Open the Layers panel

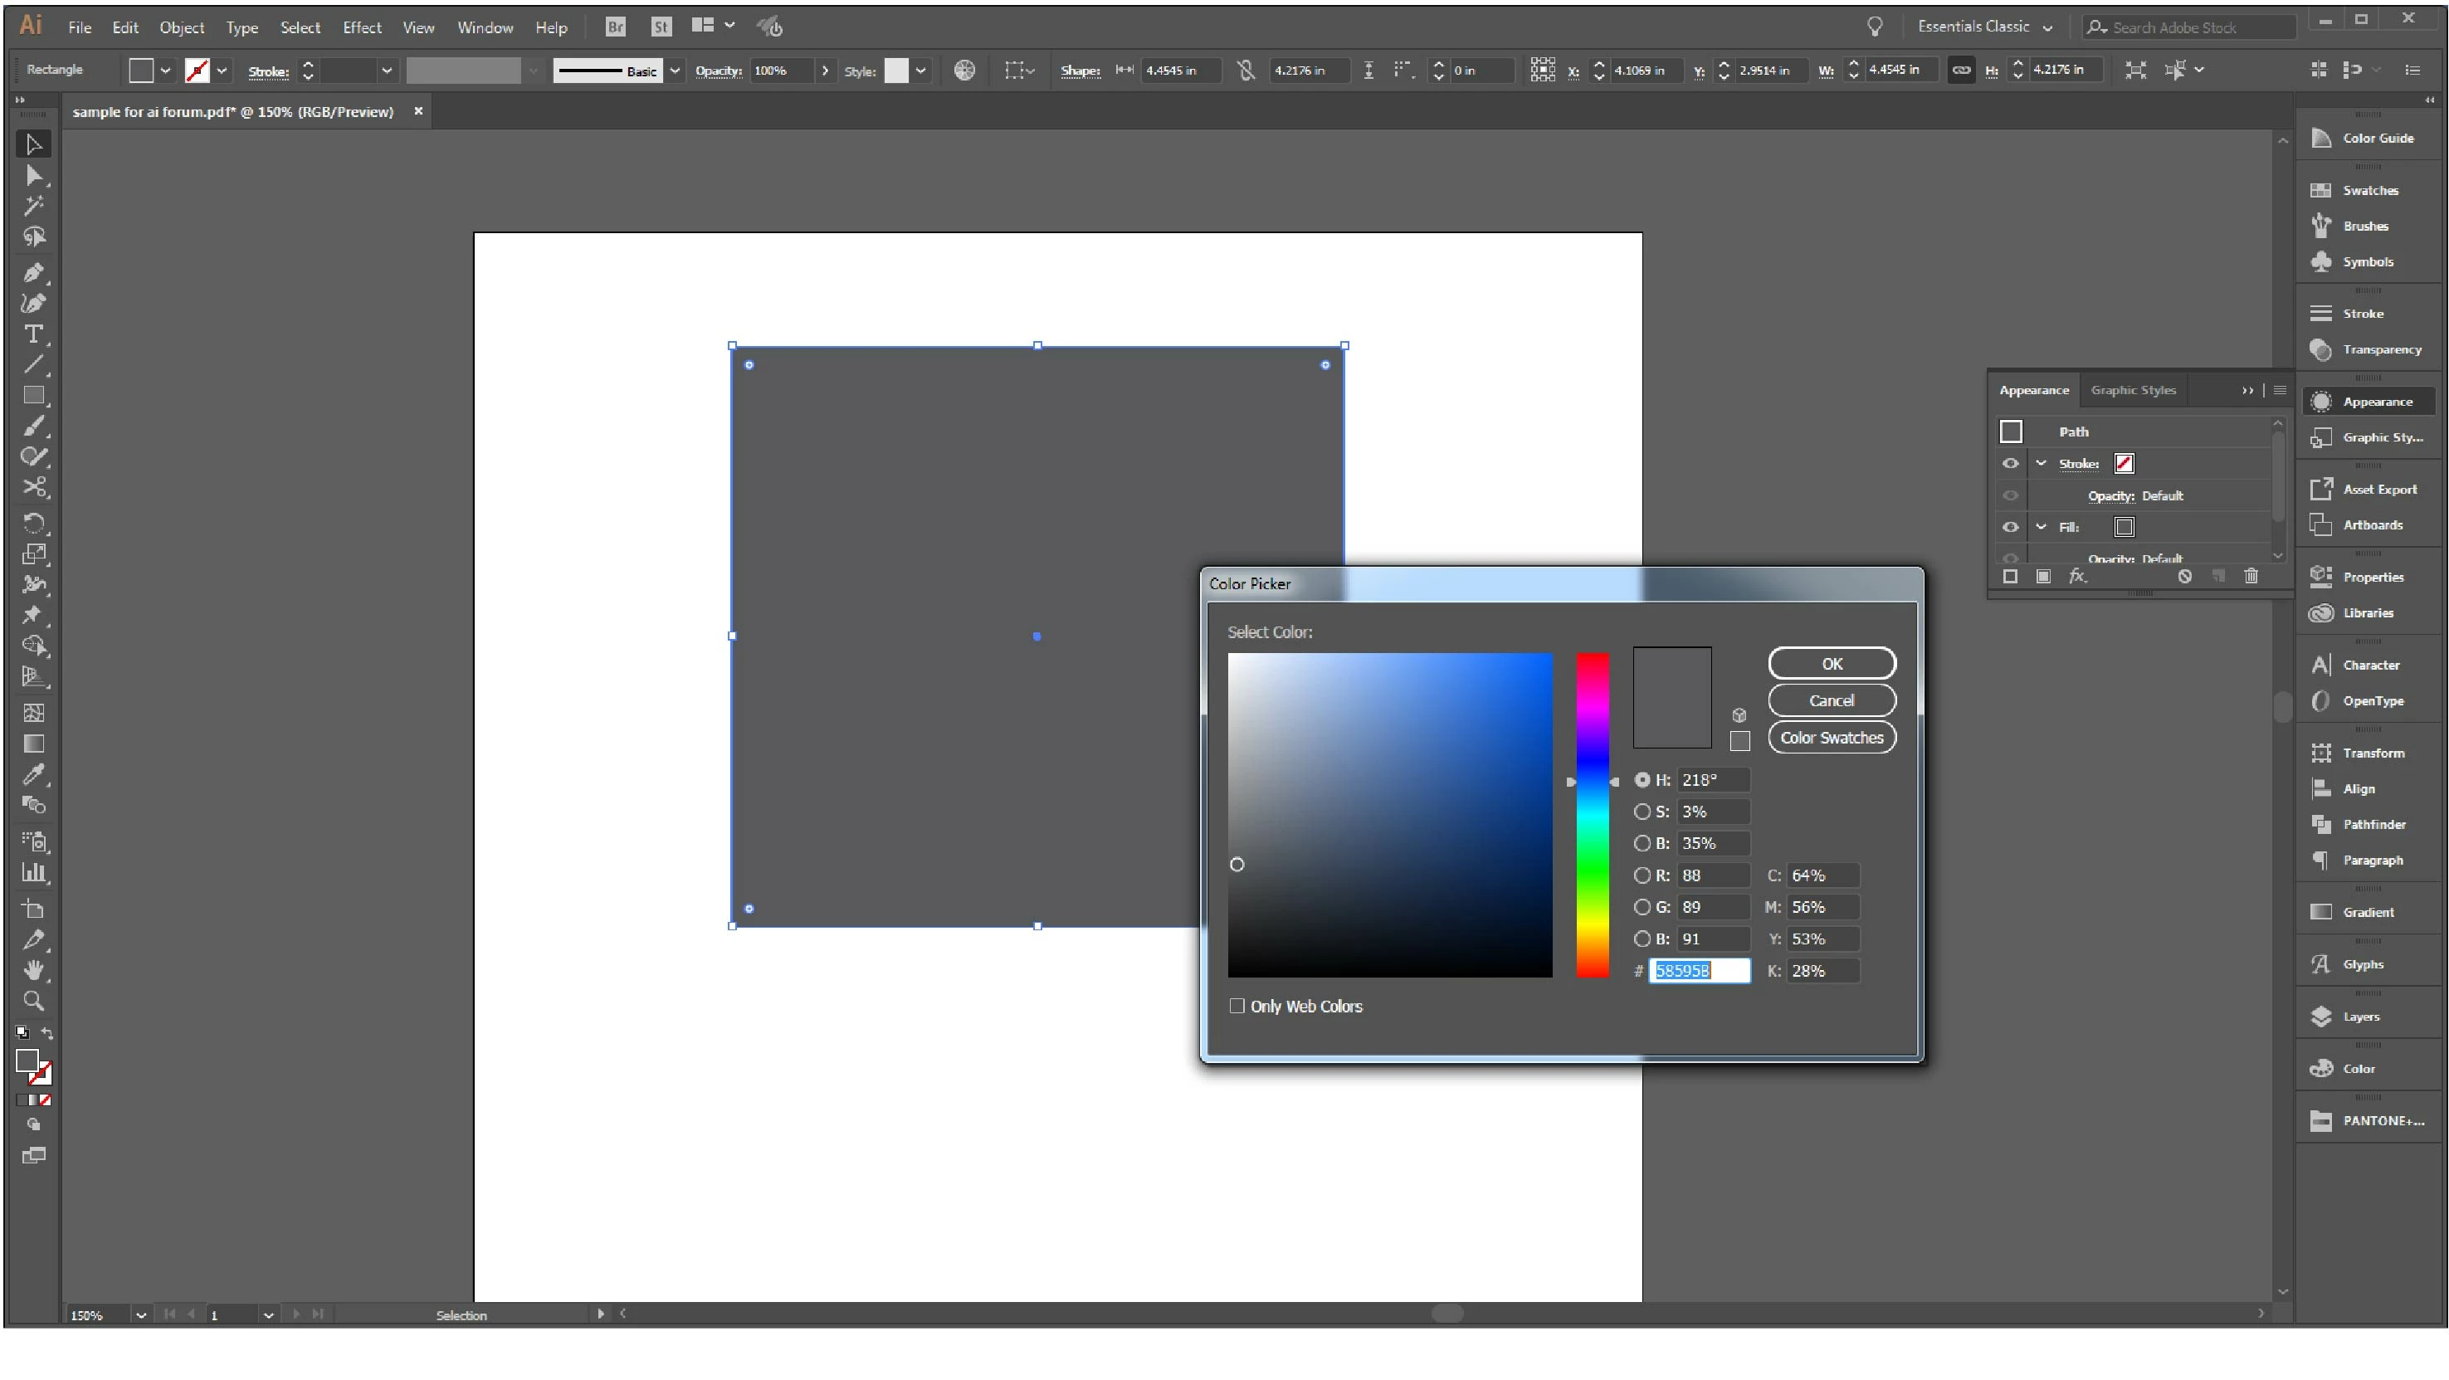click(x=2360, y=1016)
